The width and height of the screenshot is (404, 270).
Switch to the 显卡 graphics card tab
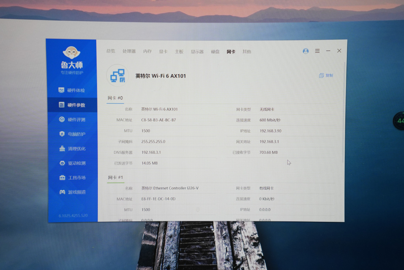pos(163,51)
